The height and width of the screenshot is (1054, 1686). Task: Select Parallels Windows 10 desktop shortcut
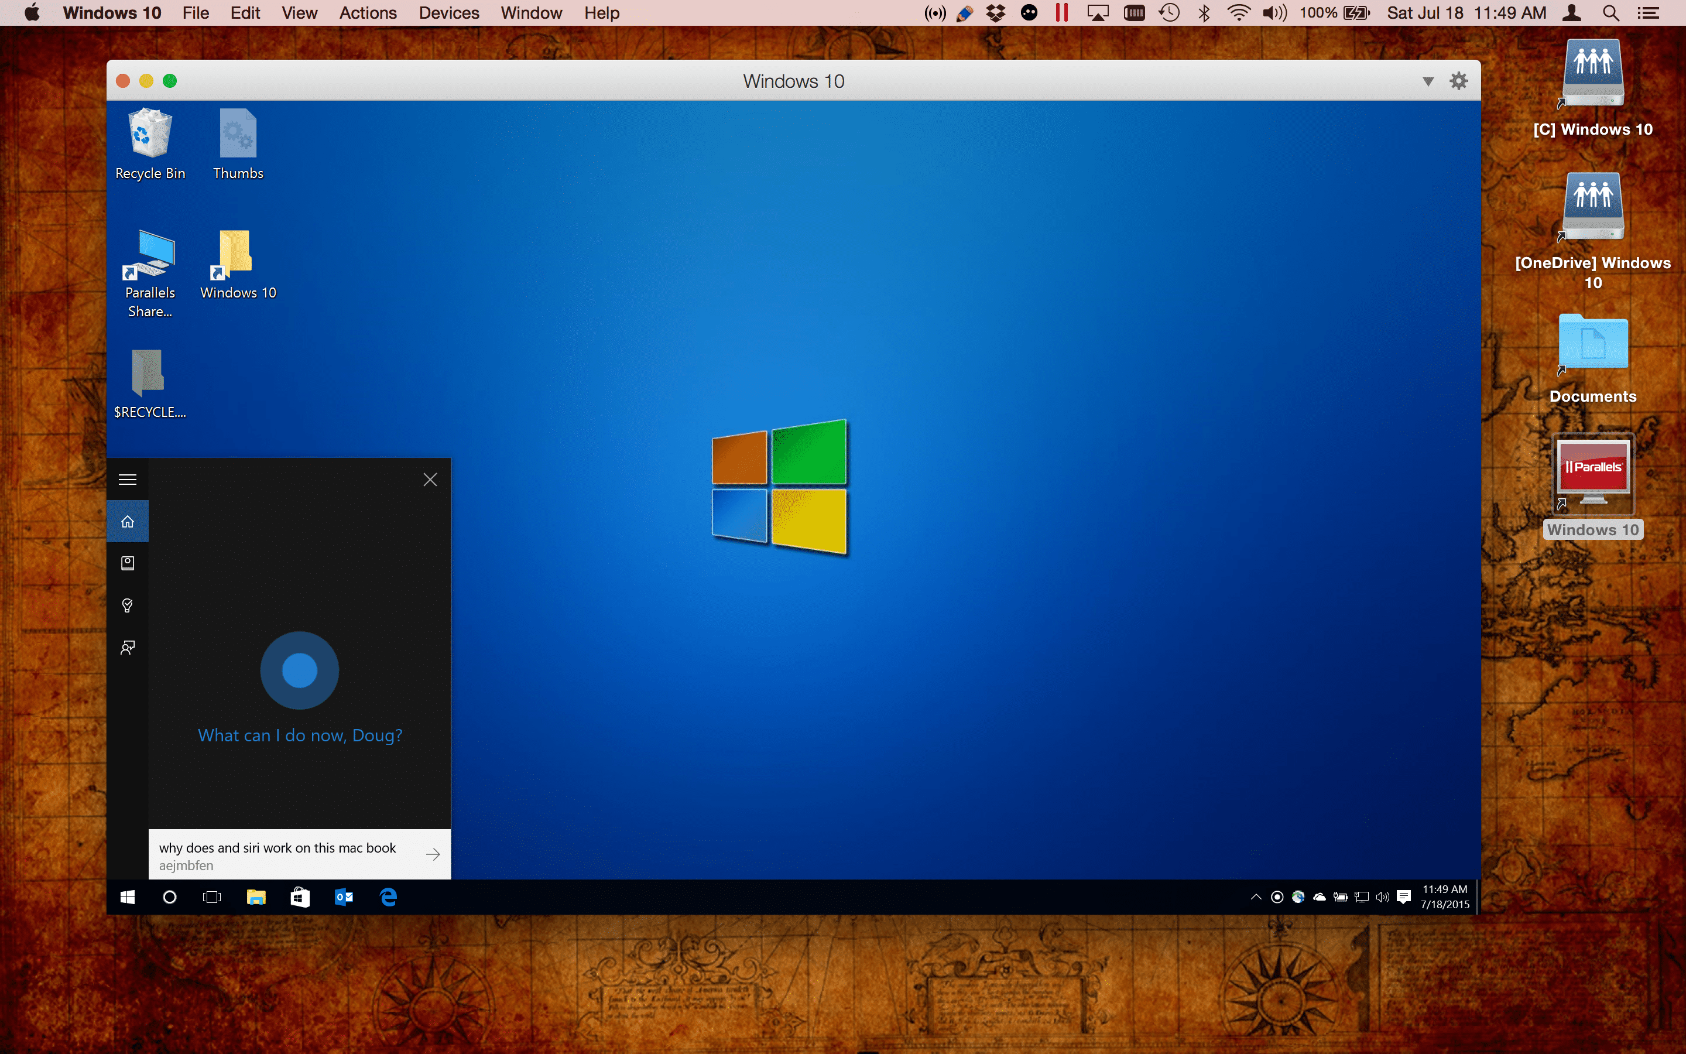click(x=1594, y=487)
